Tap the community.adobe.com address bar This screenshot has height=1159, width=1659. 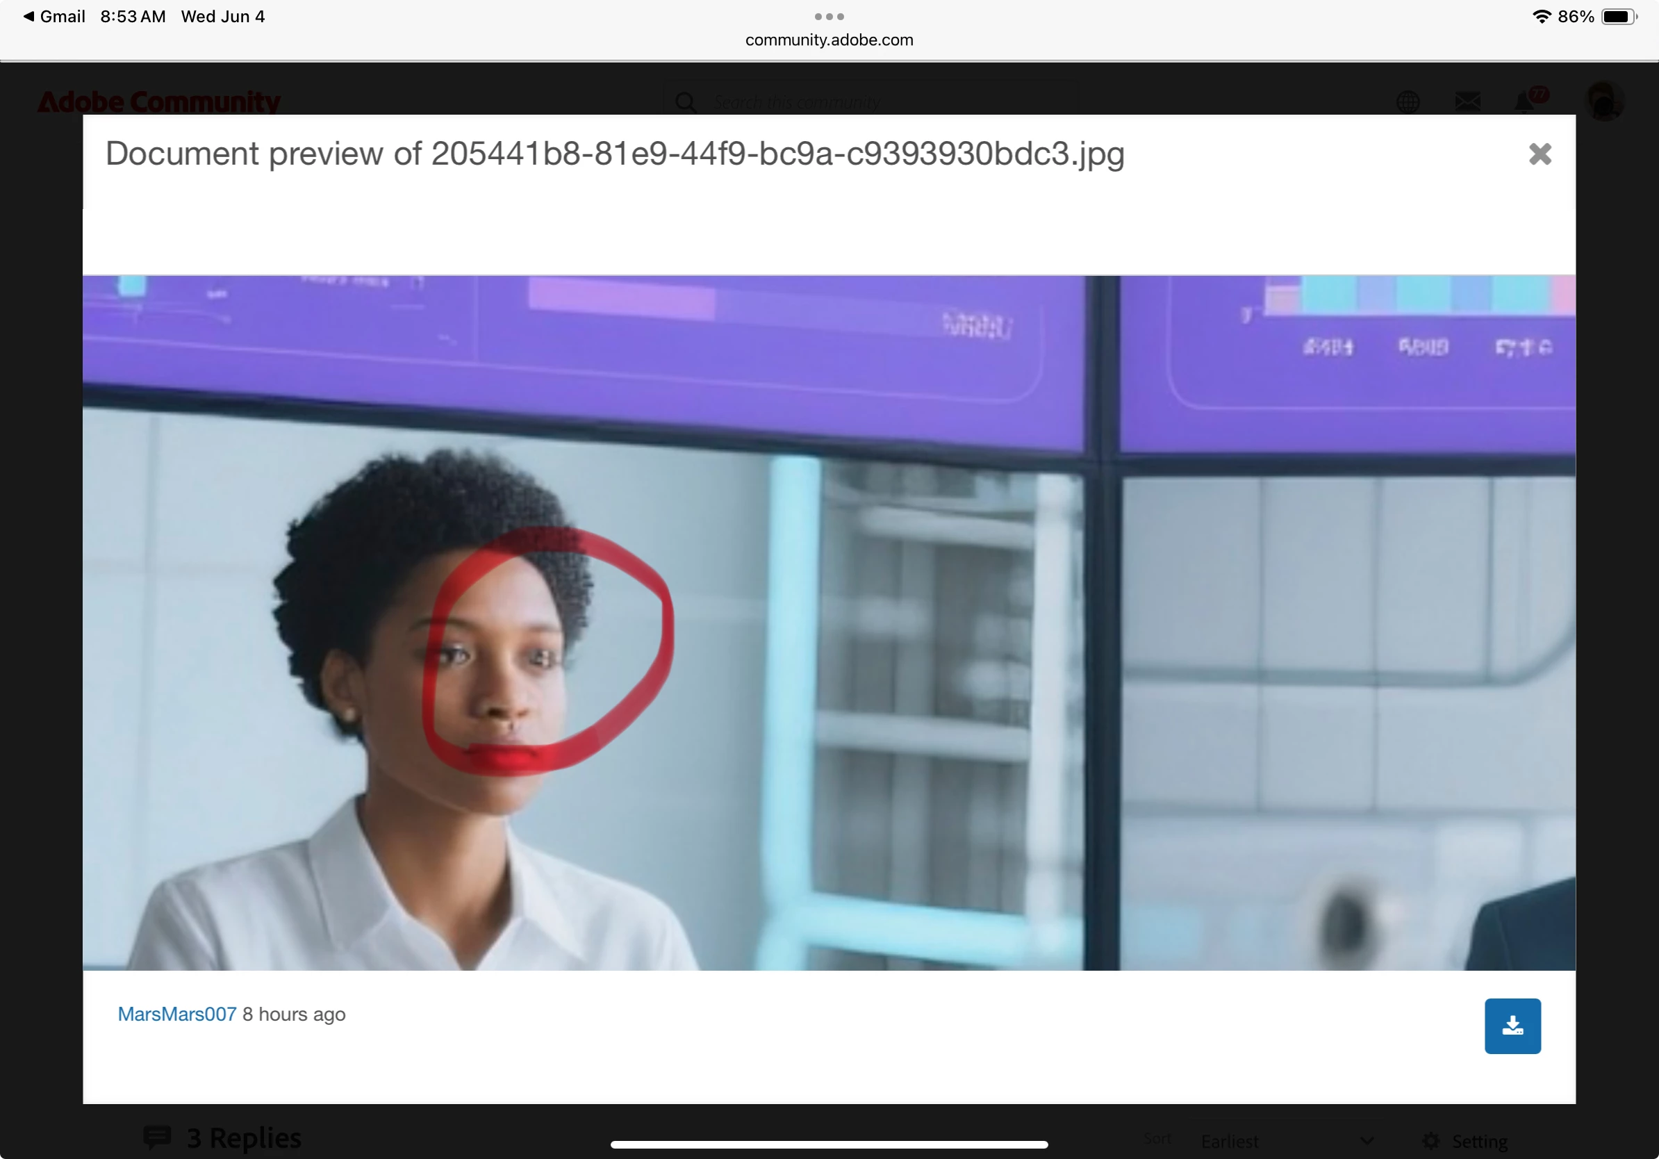pyautogui.click(x=829, y=40)
